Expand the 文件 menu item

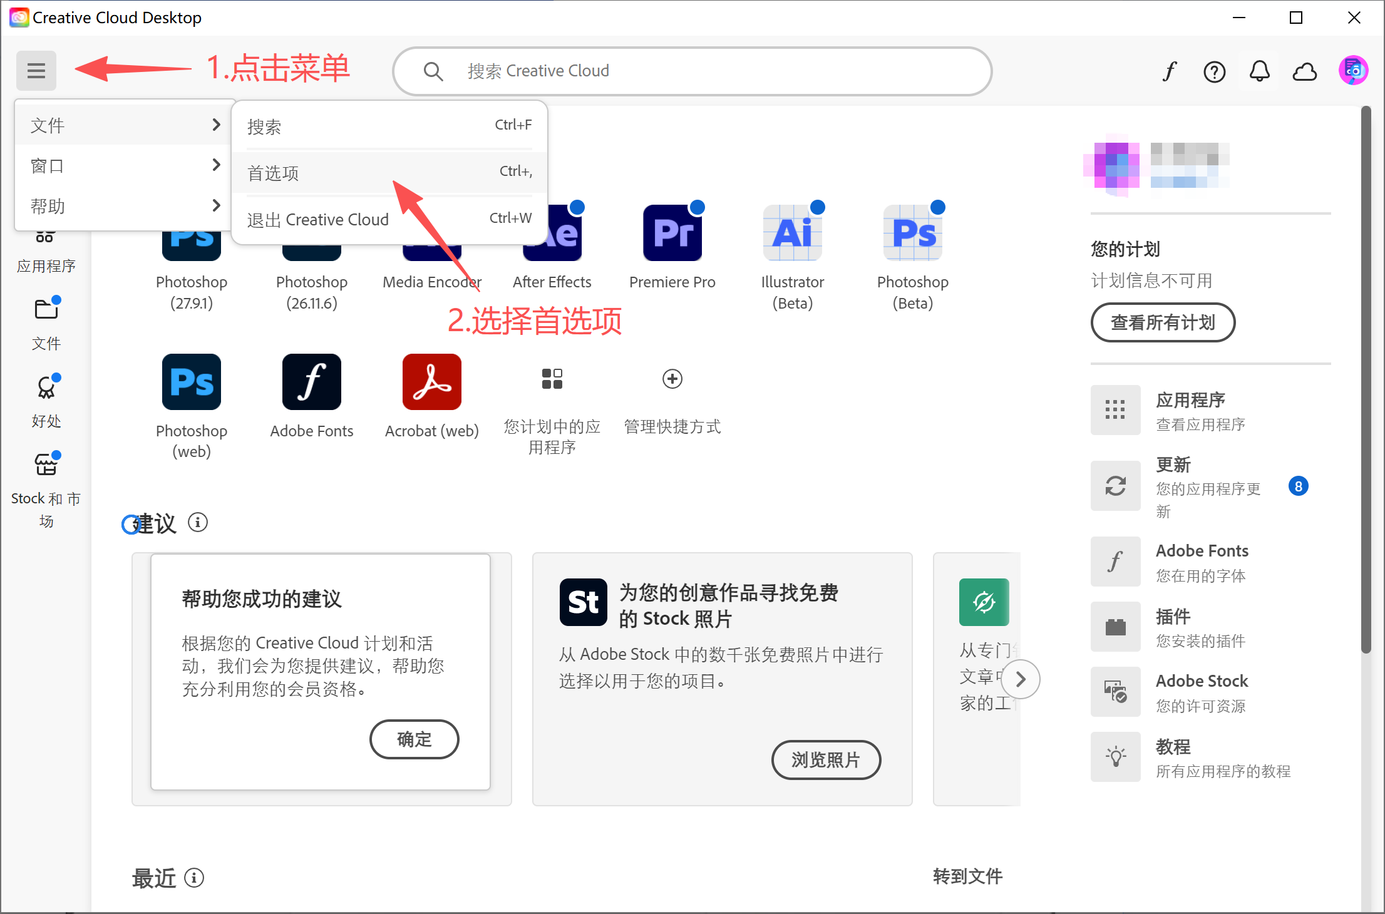[125, 125]
